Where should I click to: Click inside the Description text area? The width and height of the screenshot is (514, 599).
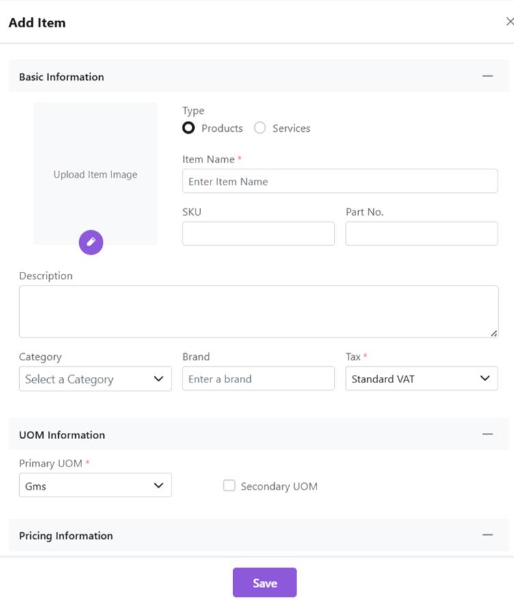click(258, 311)
